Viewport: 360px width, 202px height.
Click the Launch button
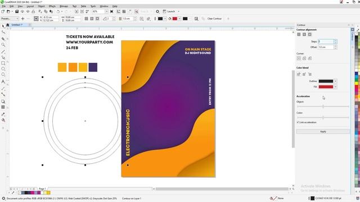169,11
